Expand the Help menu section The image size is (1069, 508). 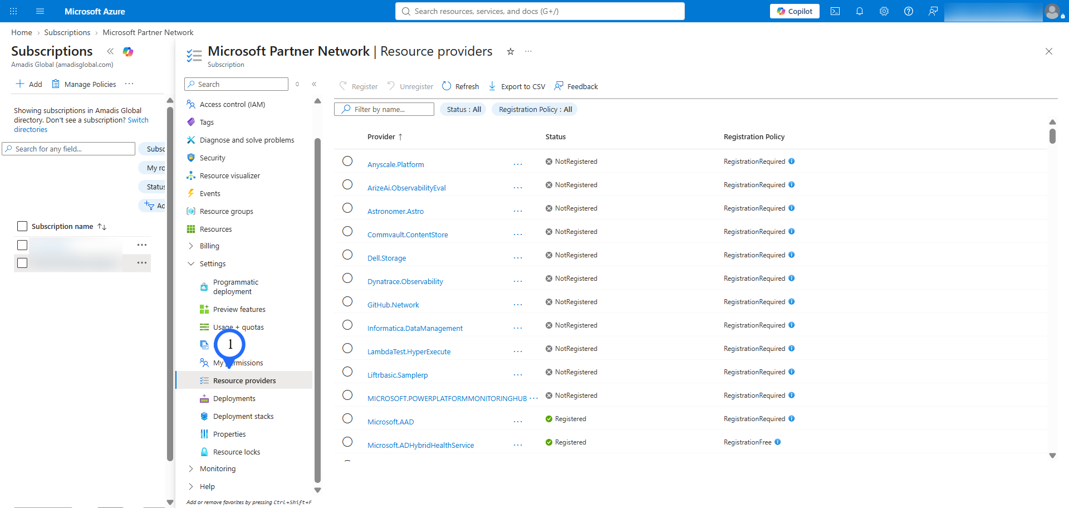tap(191, 486)
